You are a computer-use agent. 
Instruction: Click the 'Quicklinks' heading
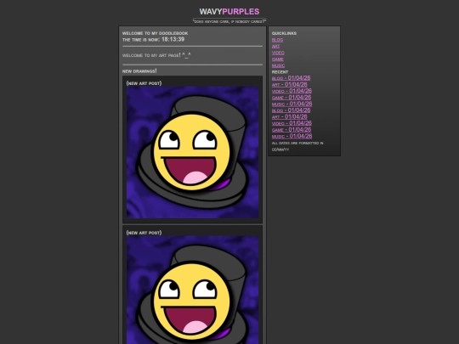[x=284, y=33]
